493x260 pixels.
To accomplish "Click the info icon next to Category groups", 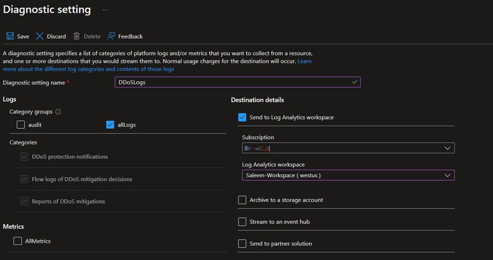I will tap(58, 112).
